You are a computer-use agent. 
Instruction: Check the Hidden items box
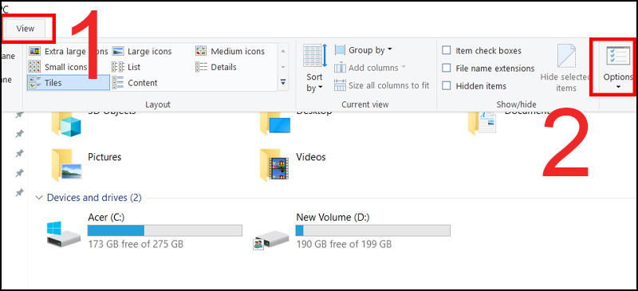(475, 86)
